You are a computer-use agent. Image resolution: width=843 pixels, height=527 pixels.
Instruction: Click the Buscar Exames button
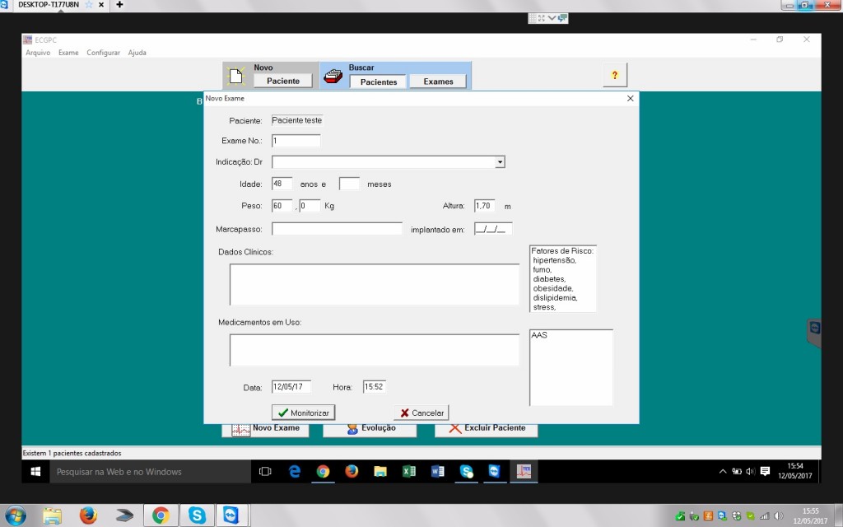point(438,82)
